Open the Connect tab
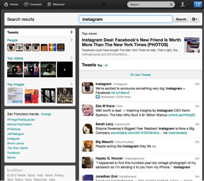204x181 pixels. 33,4
